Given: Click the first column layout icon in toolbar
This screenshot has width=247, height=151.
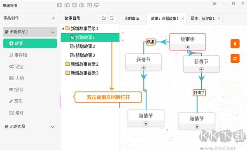Looking at the screenshot, I should coord(60,5).
